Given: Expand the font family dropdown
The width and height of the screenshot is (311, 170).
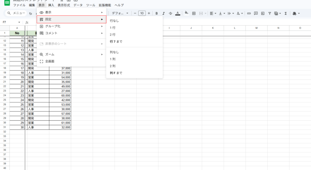Looking at the screenshot, I should [x=120, y=13].
